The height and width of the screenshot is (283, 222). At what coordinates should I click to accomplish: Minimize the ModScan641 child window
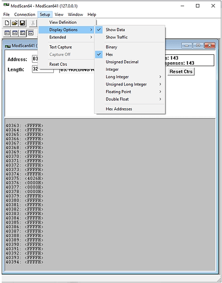186,45
